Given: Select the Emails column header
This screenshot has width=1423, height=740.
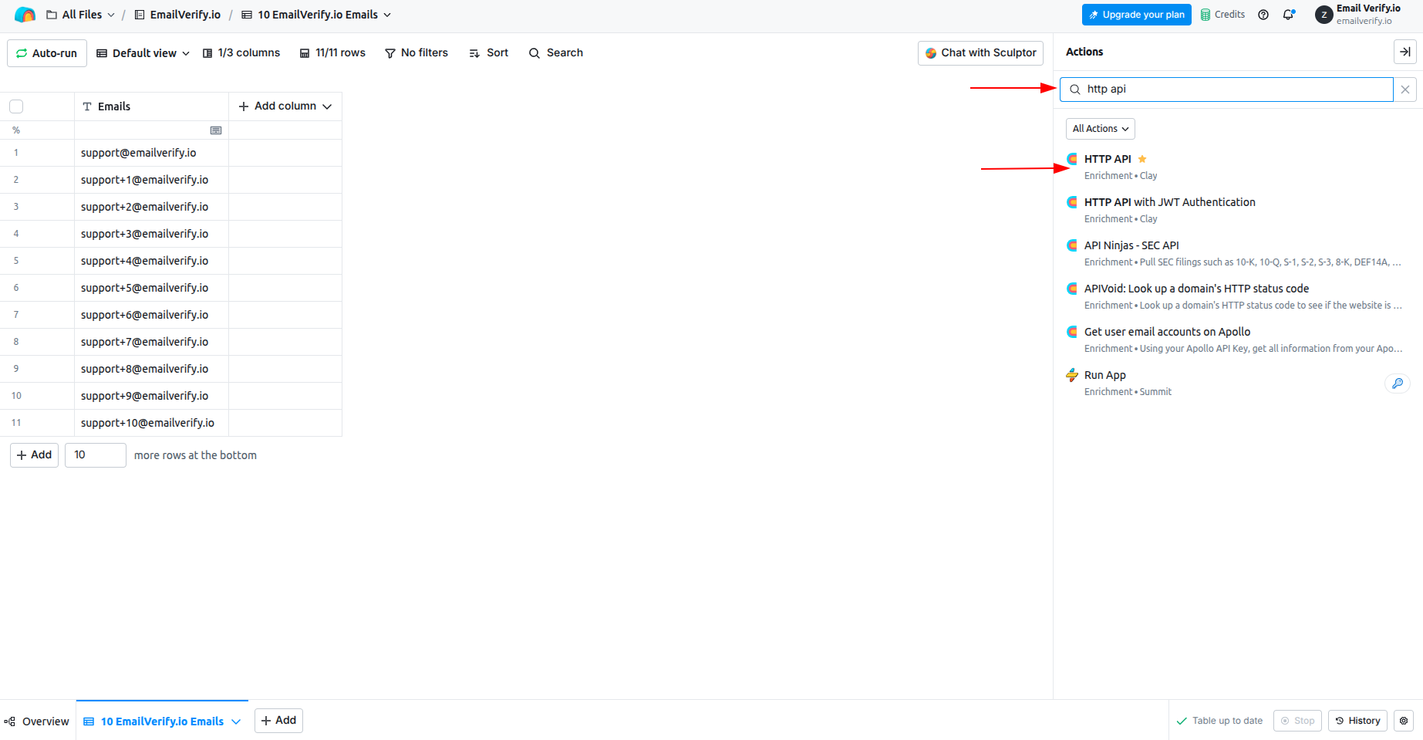Looking at the screenshot, I should (152, 106).
